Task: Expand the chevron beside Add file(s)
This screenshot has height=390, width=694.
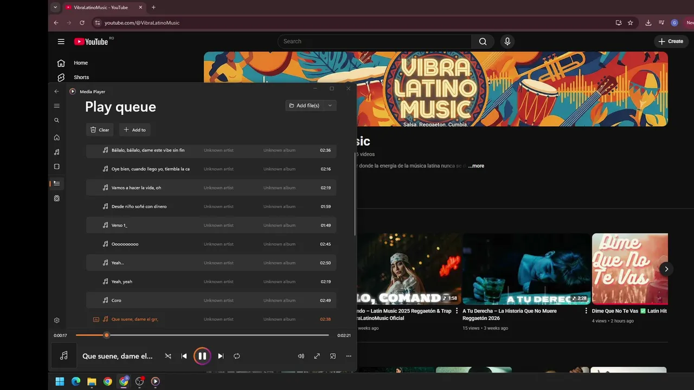Action: [330, 106]
